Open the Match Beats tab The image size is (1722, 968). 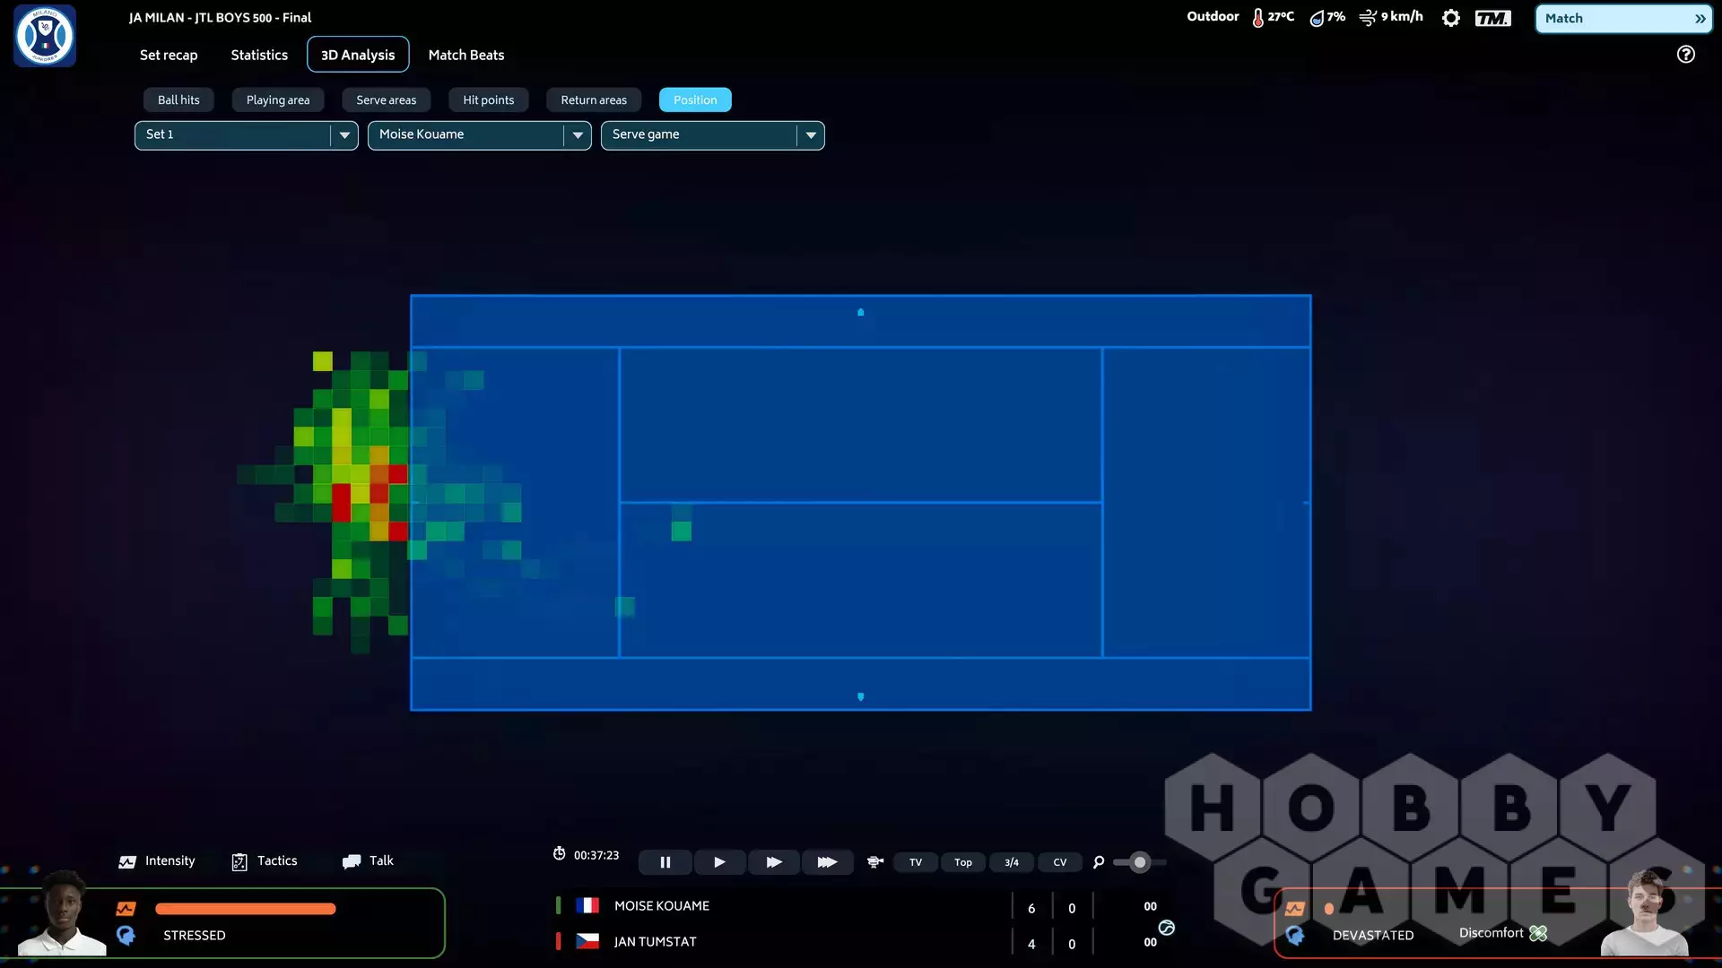tap(465, 55)
